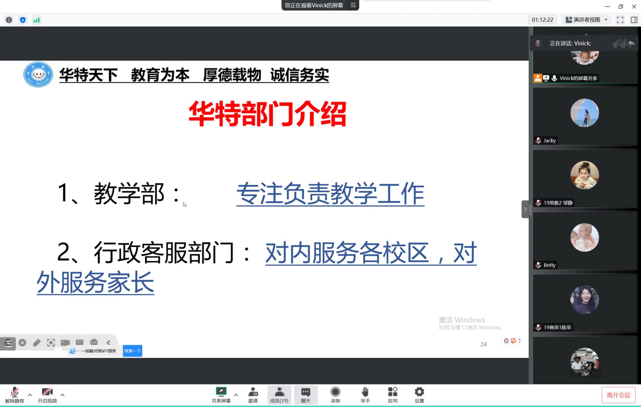The height and width of the screenshot is (407, 641).
Task: Open the members 成员(19) panel
Action: [279, 395]
